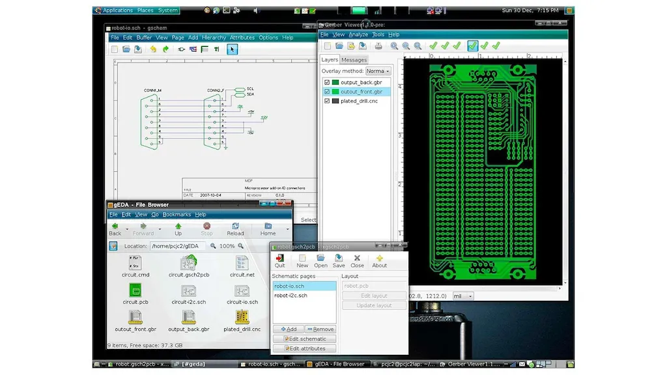
Task: Click the Redo arrow in gschem toolbar
Action: [165, 49]
